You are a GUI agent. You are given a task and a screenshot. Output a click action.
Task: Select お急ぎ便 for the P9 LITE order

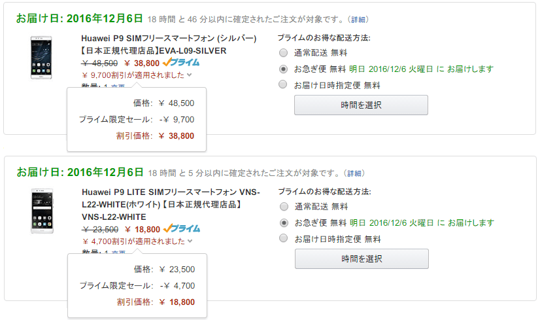284,222
